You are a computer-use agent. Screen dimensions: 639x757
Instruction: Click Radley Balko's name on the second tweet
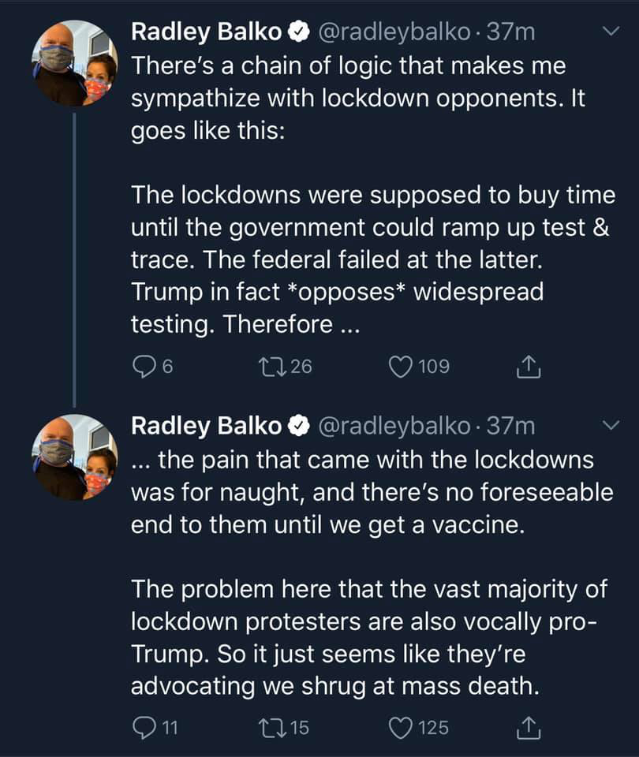[205, 427]
